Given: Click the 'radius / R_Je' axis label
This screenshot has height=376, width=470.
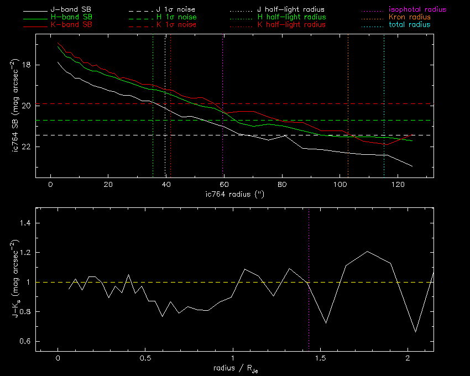Looking at the screenshot, I should tap(233, 368).
